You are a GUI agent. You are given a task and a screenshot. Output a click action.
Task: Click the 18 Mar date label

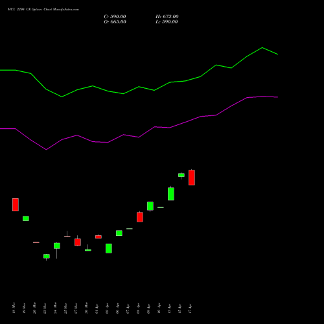point(14,308)
